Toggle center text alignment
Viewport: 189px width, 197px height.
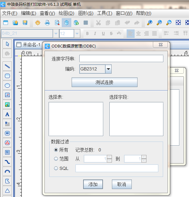(138, 33)
